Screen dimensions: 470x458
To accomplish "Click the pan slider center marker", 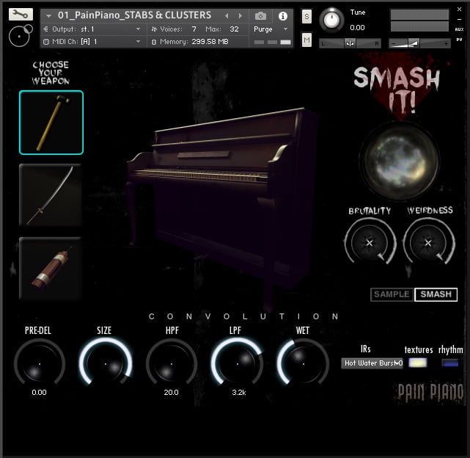I will click(350, 43).
